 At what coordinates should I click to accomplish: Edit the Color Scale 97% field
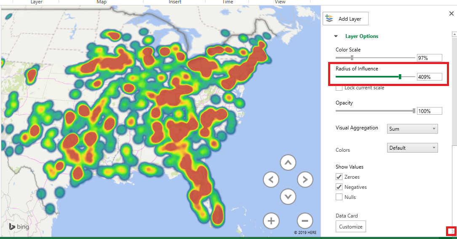tap(429, 58)
